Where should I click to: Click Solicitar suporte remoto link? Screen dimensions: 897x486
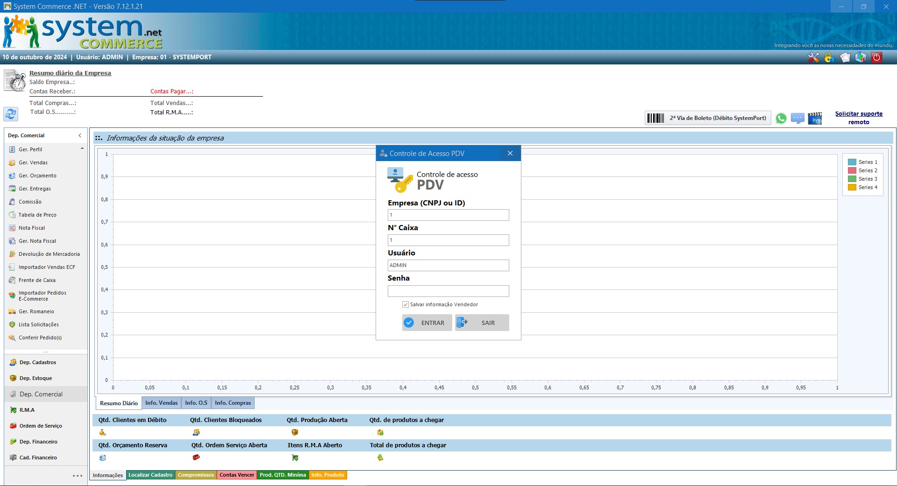coord(859,118)
